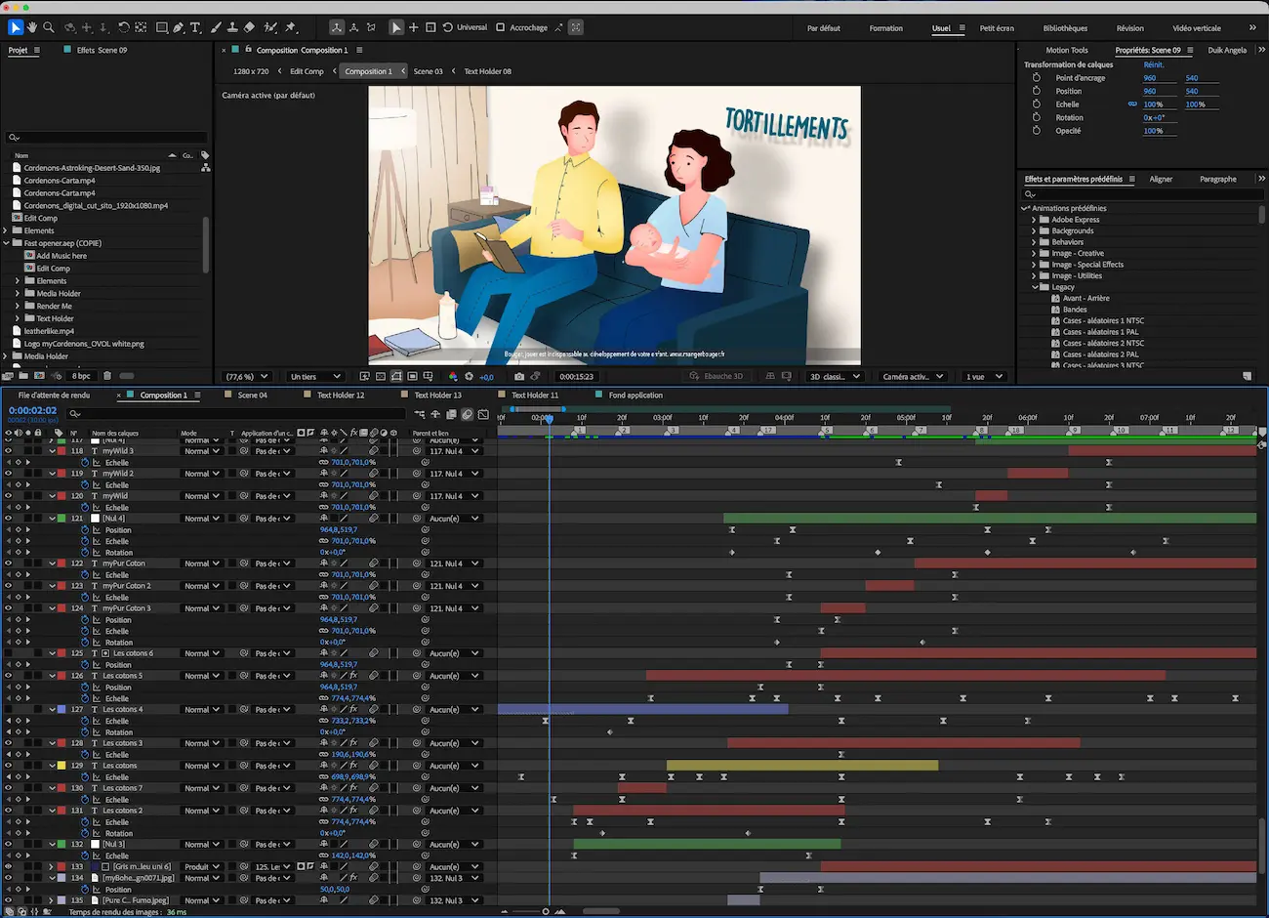
Task: Switch to the Text Holder 12 timeline tab
Action: pos(340,396)
